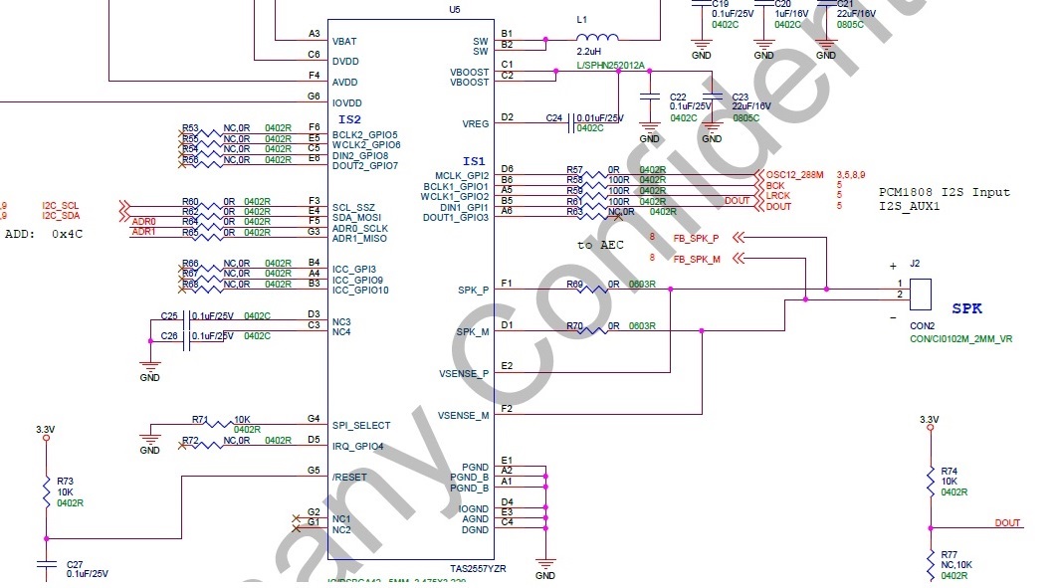Select the /RESET pin name
This screenshot has width=1059, height=588.
point(349,478)
